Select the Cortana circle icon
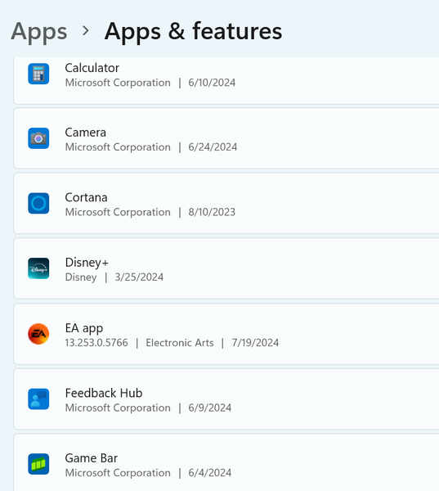 38,203
